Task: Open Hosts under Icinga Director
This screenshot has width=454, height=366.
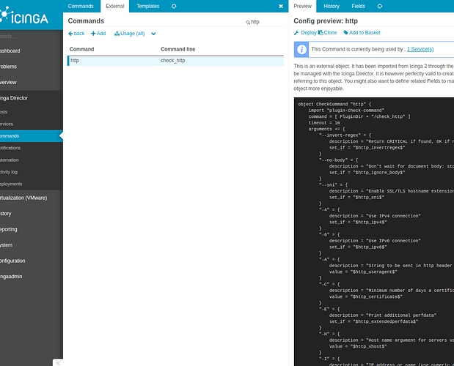Action: pos(32,112)
